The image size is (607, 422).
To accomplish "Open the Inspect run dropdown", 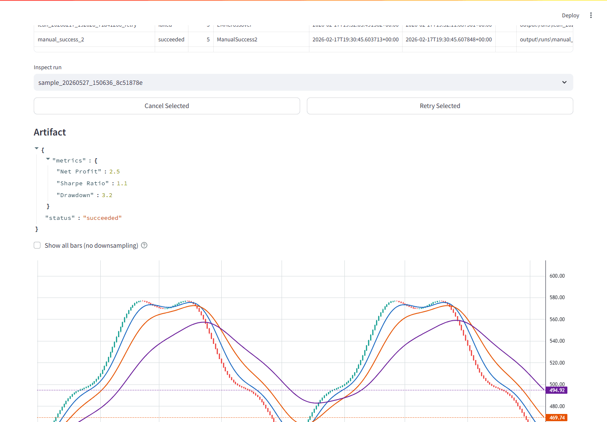I will [x=303, y=82].
